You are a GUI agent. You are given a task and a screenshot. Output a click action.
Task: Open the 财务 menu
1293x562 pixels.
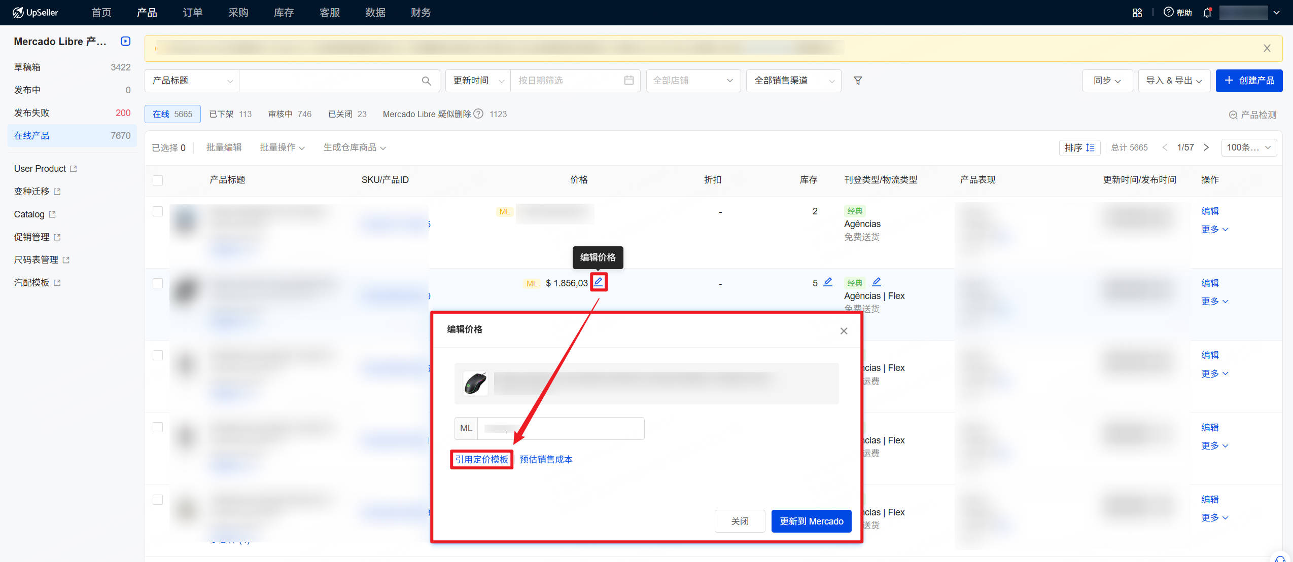[x=421, y=13]
